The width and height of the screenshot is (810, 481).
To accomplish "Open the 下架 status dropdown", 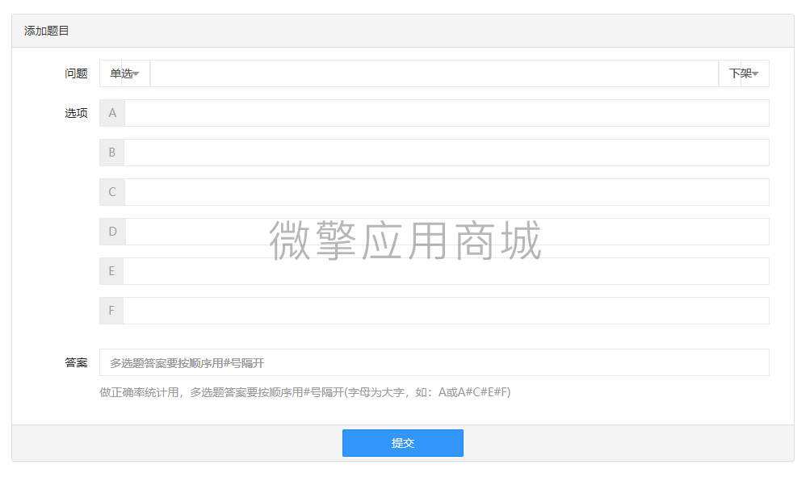I will [743, 73].
